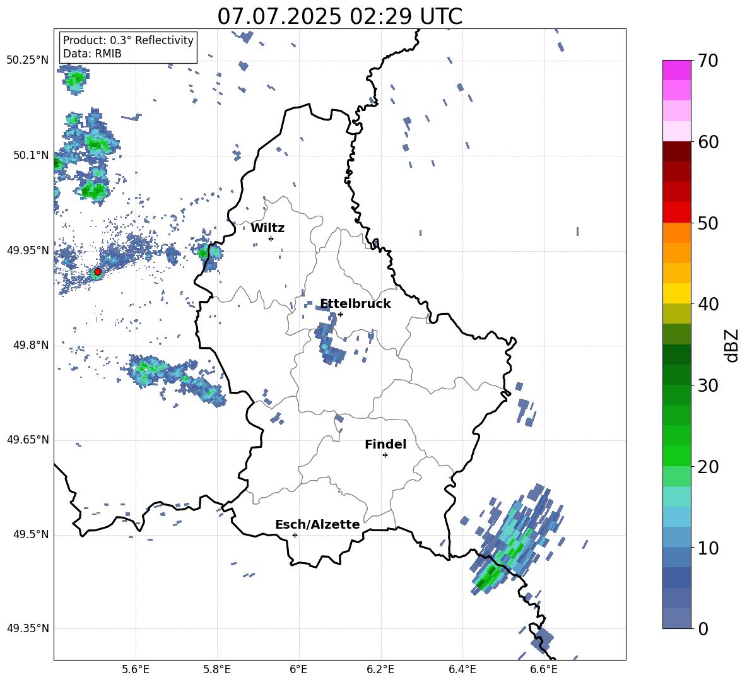Click the Findel city label
747x682 pixels.
coord(385,444)
